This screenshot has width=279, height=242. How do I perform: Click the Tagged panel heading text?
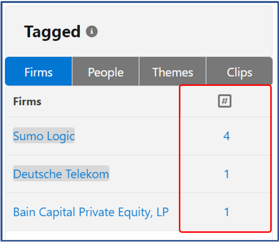(x=52, y=32)
